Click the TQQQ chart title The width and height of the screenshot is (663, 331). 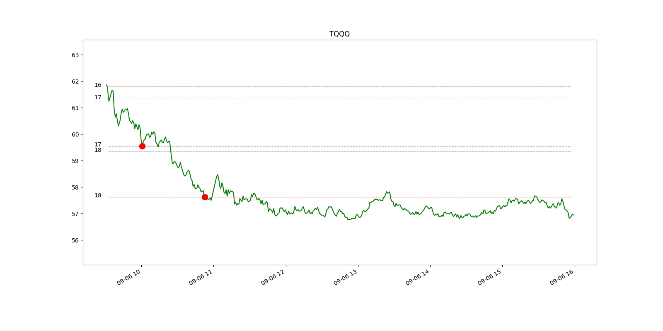(339, 34)
